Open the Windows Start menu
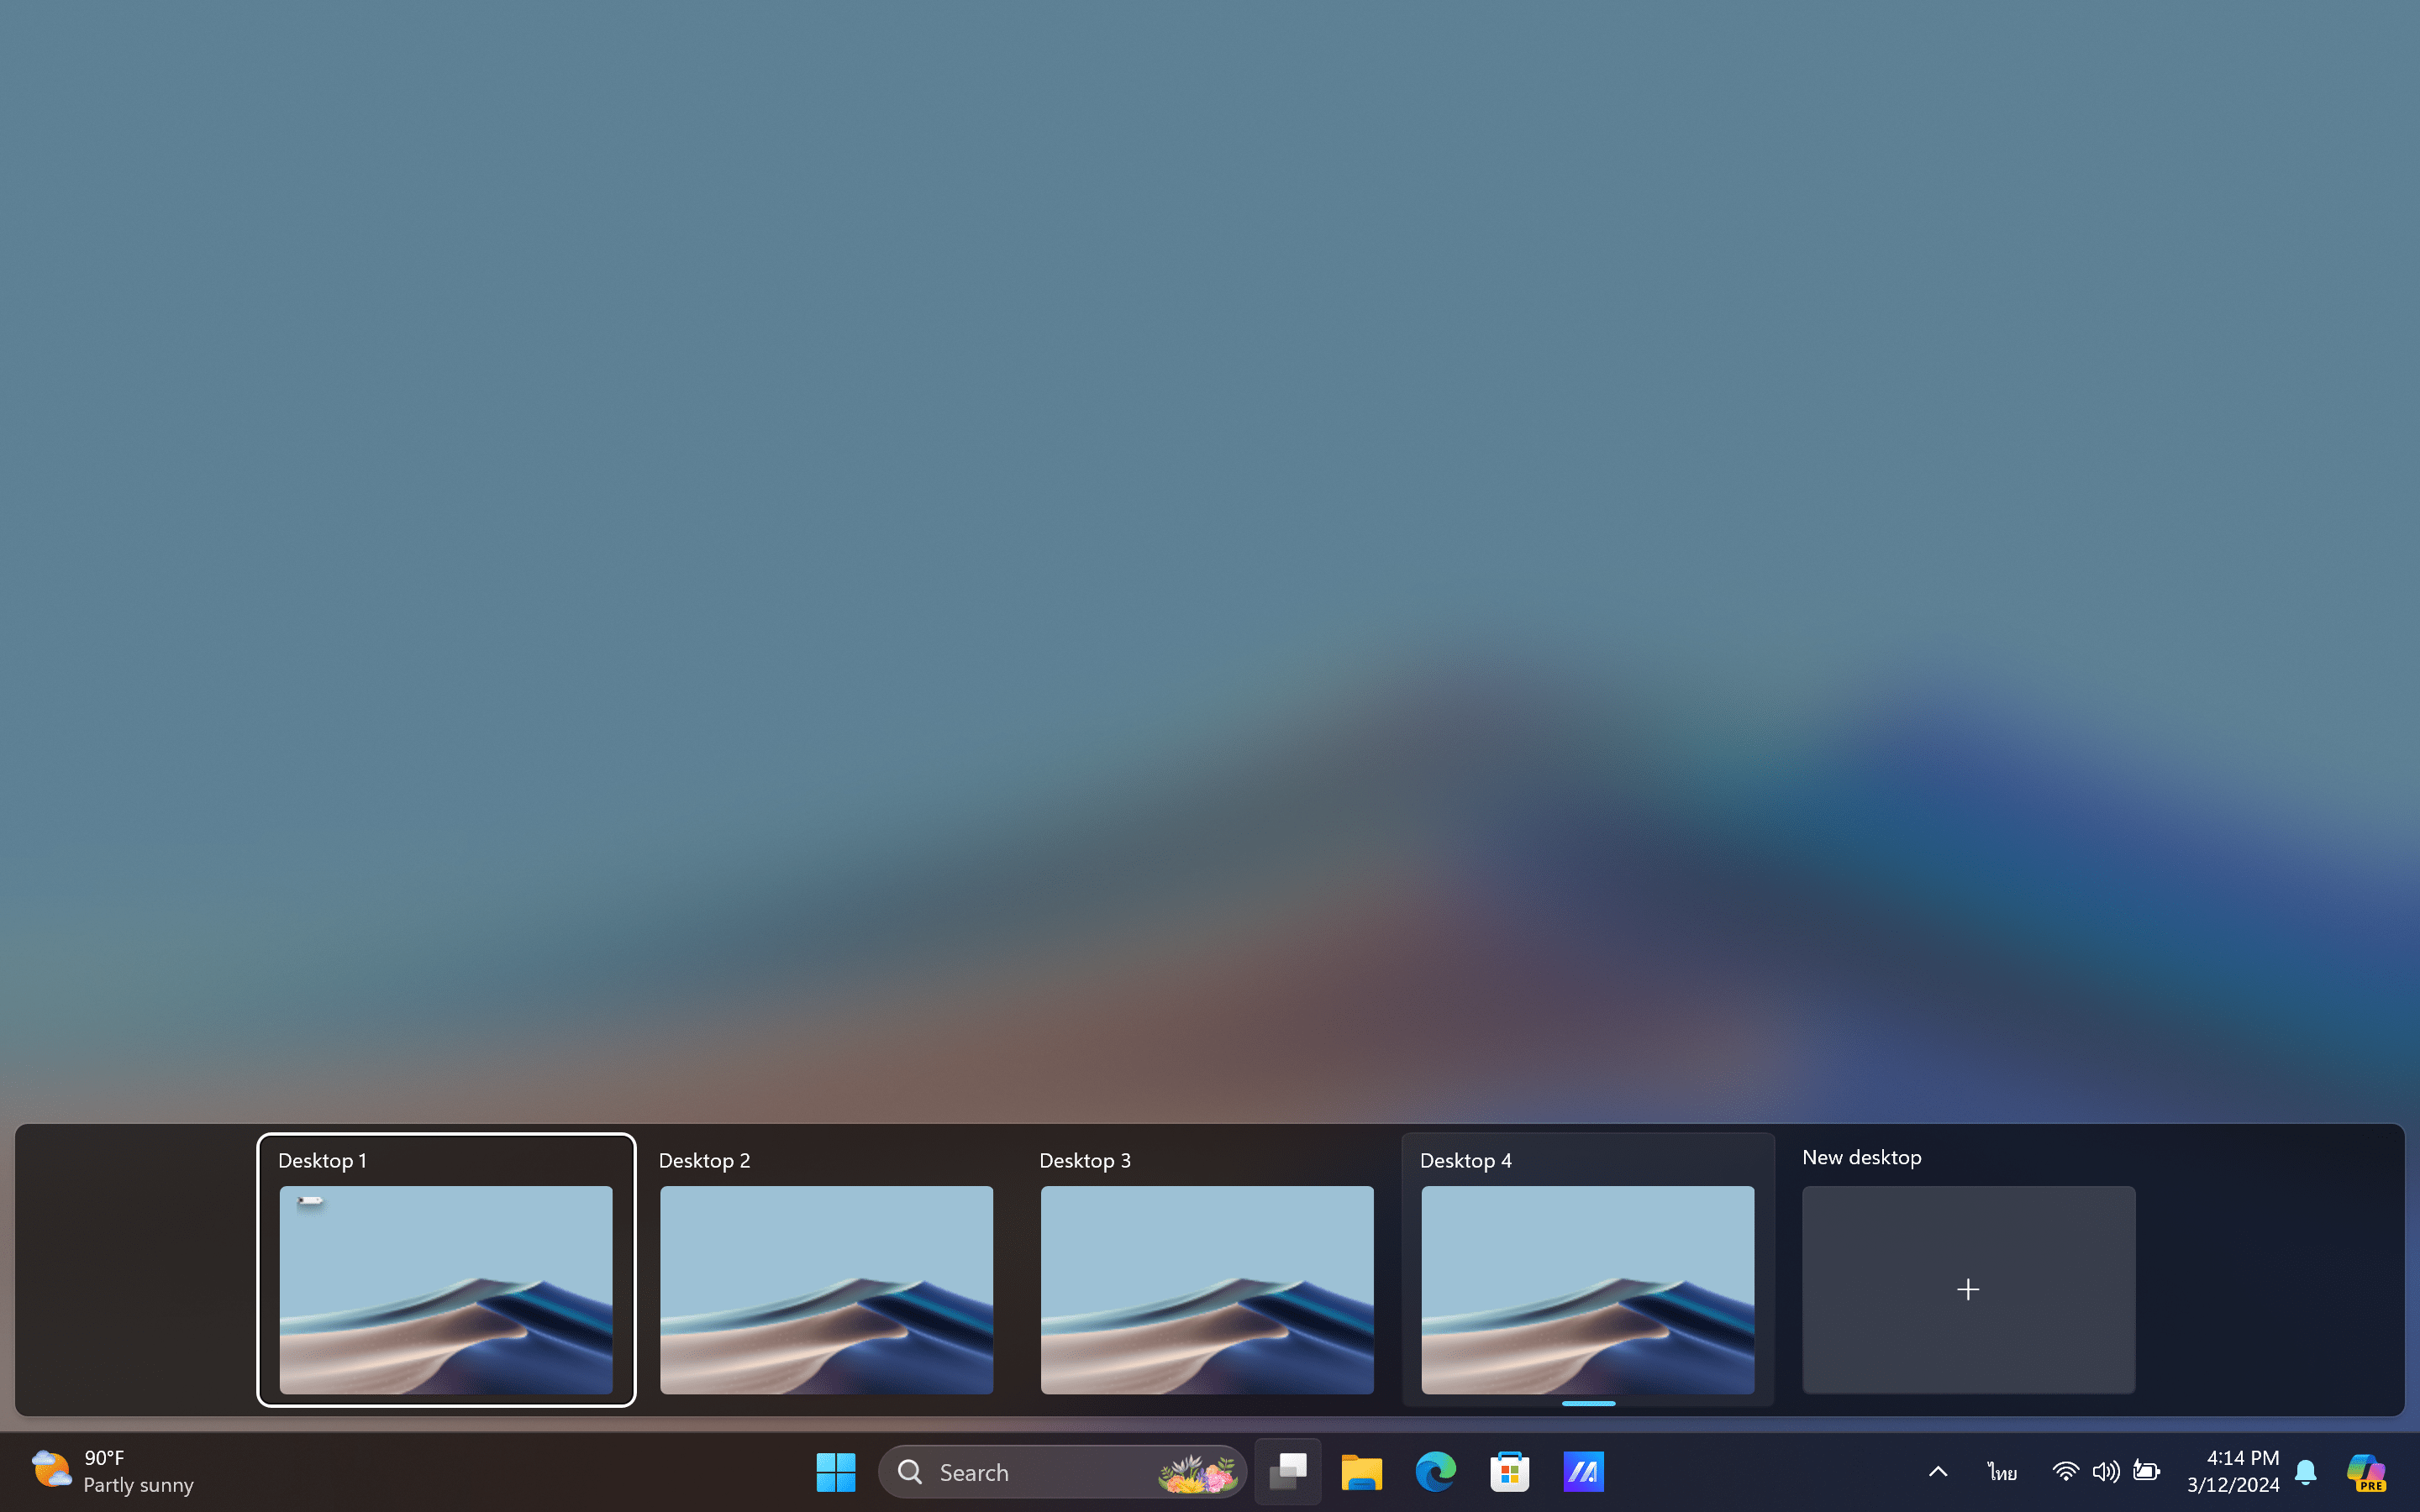This screenshot has width=2420, height=1512. 835,1472
